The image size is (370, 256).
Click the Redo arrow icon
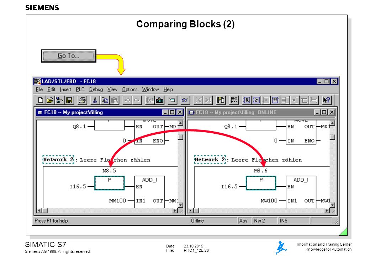point(137,100)
